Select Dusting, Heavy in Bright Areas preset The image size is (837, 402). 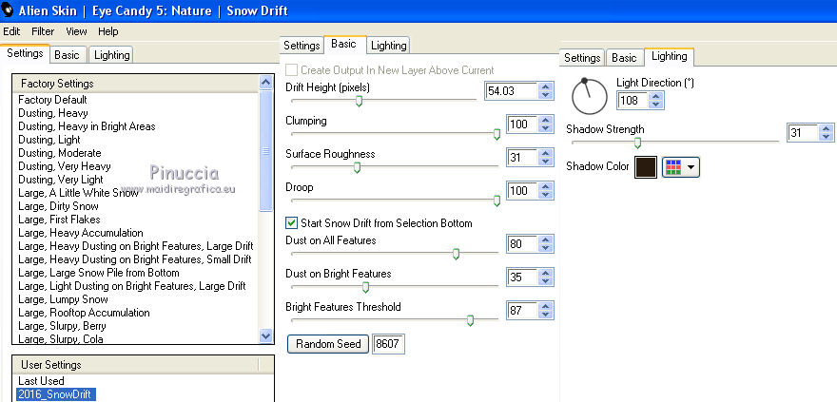(x=87, y=126)
